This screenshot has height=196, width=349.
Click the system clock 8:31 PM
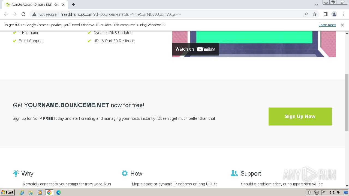coord(335,192)
